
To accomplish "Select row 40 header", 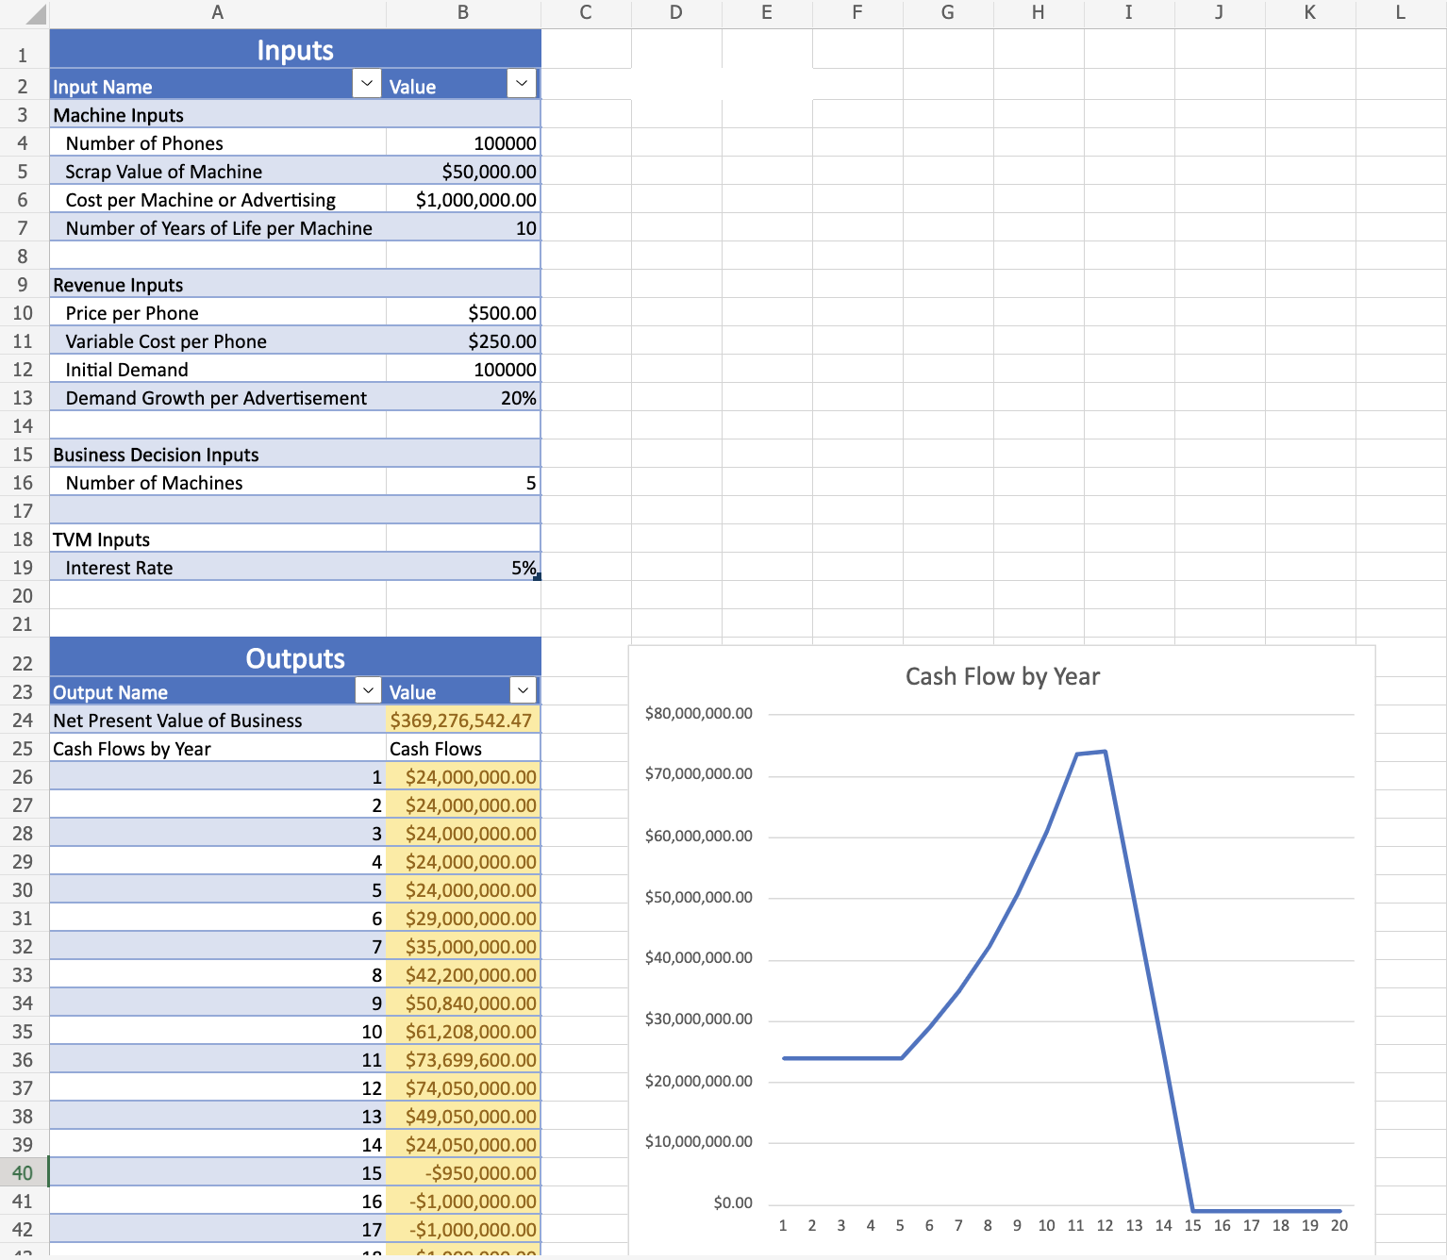I will point(24,1172).
